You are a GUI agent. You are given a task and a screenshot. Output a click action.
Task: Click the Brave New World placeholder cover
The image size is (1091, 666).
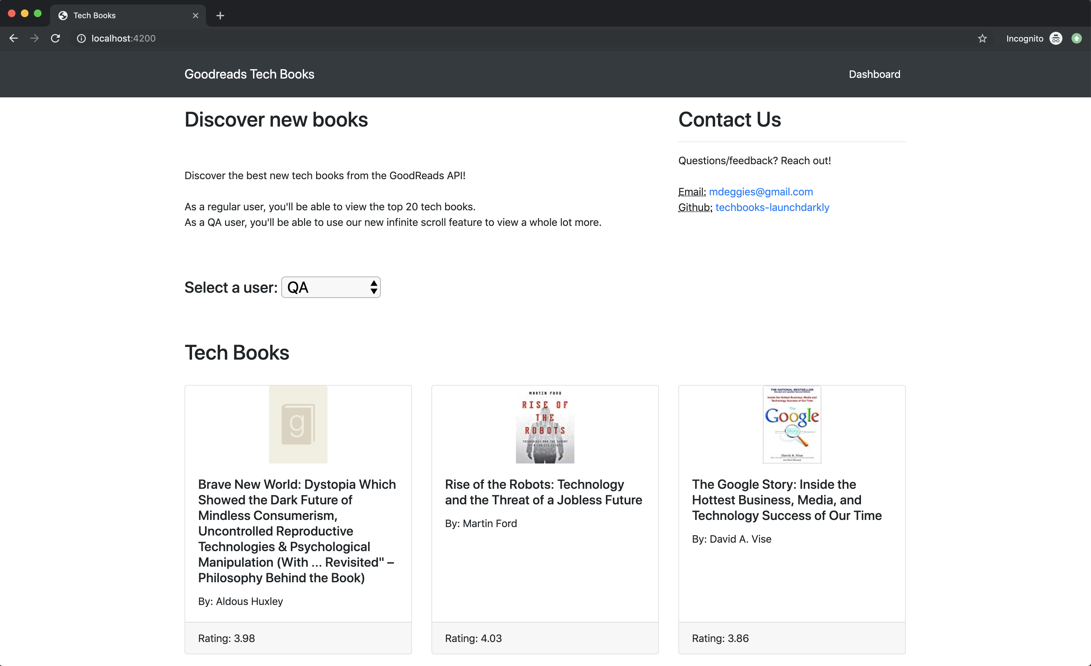298,425
